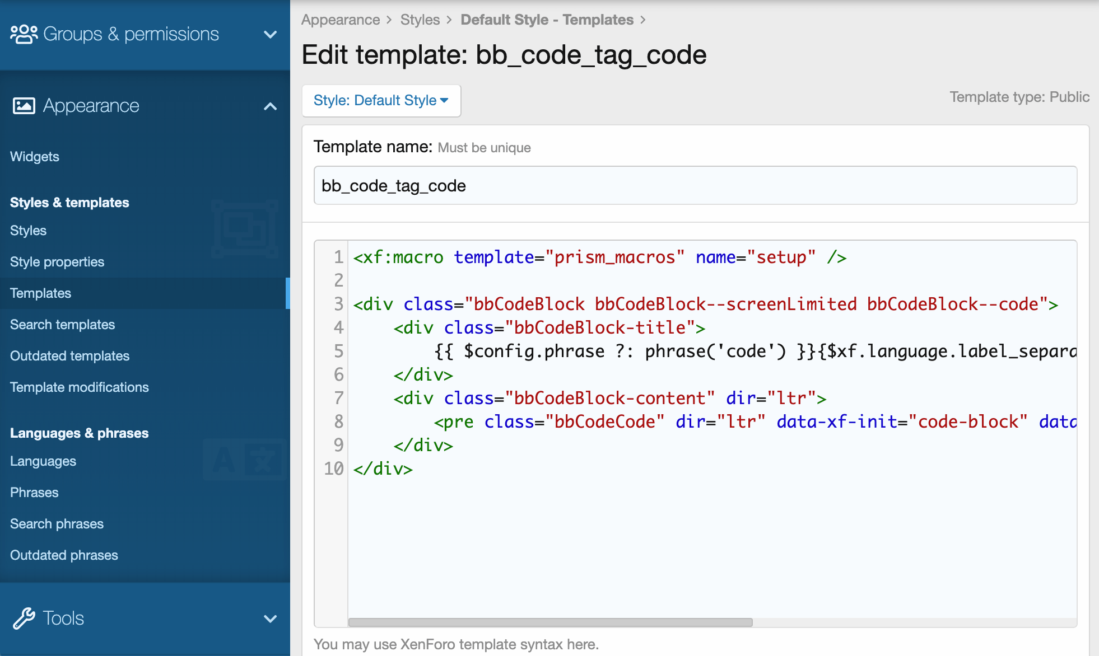Click Appearance in the breadcrumb
Viewport: 1099px width, 656px height.
[x=341, y=20]
